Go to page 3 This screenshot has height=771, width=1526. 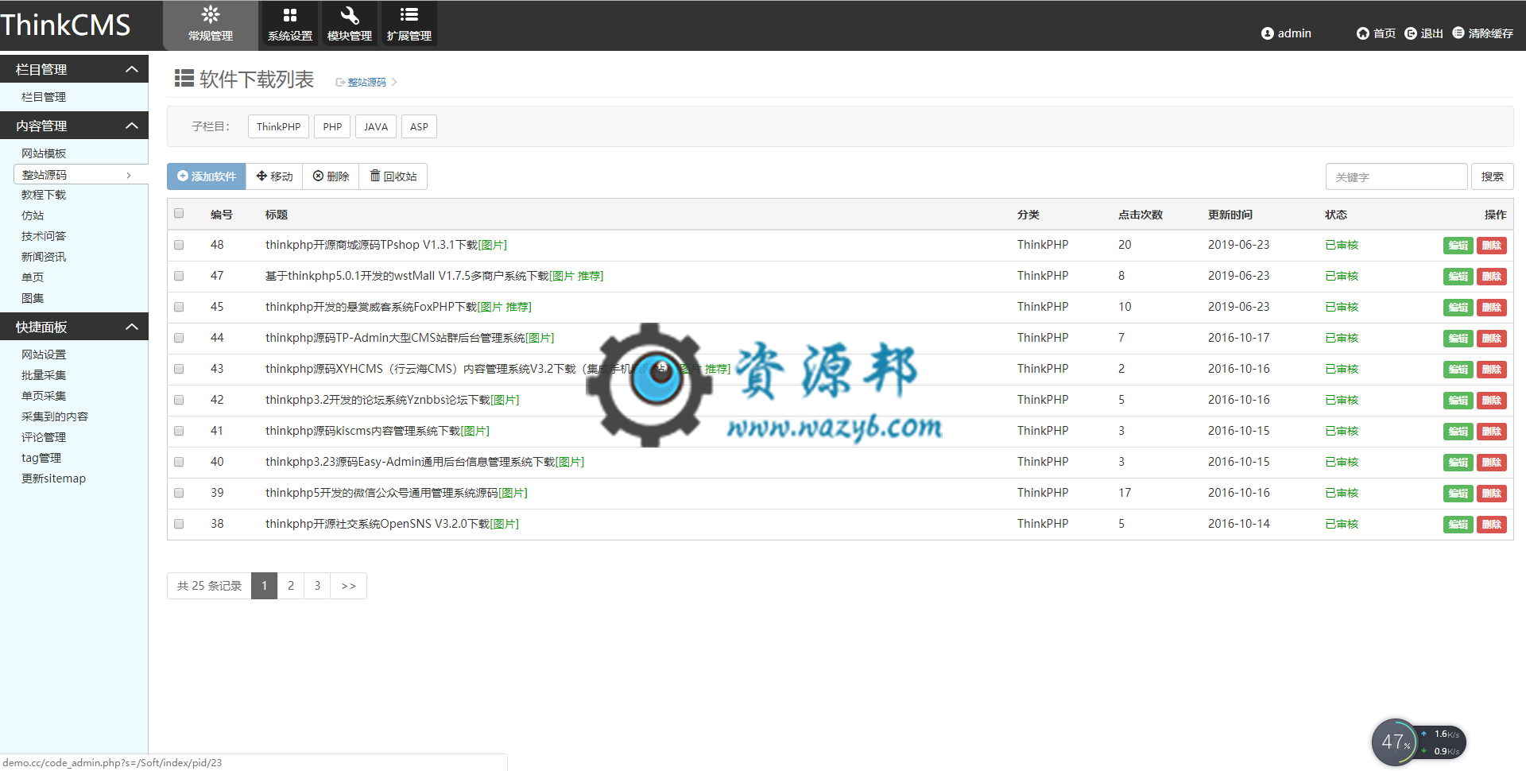[317, 586]
